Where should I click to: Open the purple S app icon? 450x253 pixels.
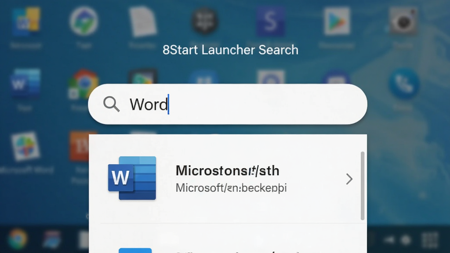(270, 21)
